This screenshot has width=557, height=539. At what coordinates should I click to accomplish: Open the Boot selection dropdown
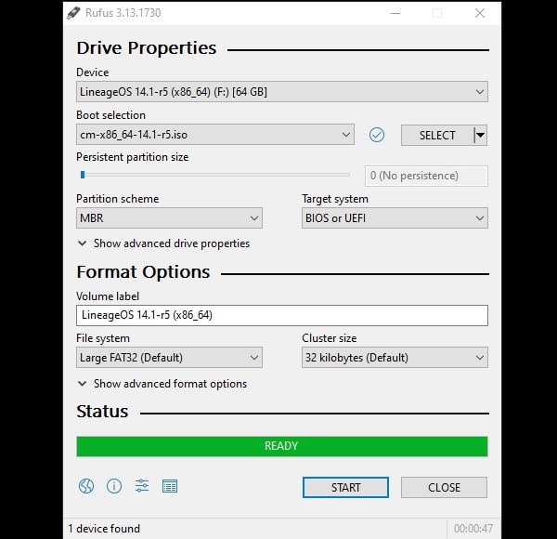tap(215, 135)
